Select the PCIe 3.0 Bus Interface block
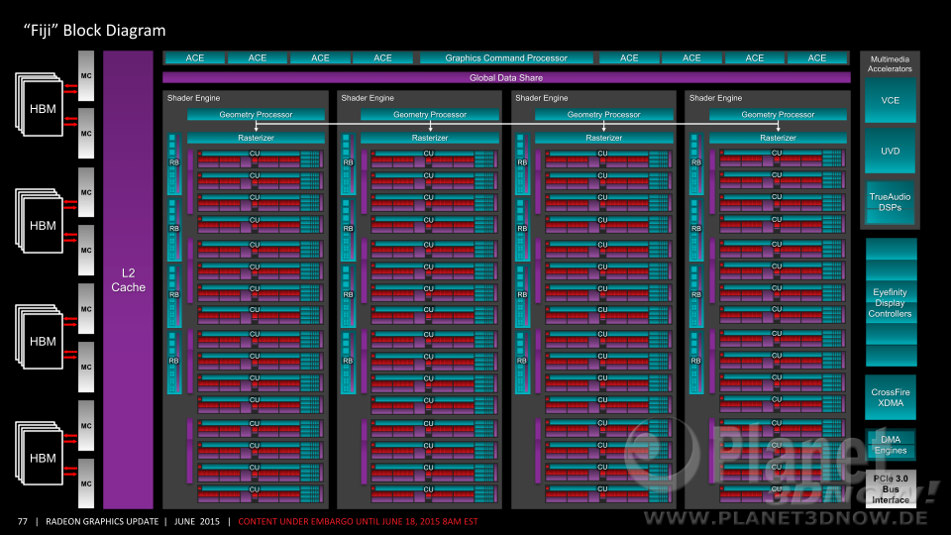The width and height of the screenshot is (951, 535). (891, 488)
